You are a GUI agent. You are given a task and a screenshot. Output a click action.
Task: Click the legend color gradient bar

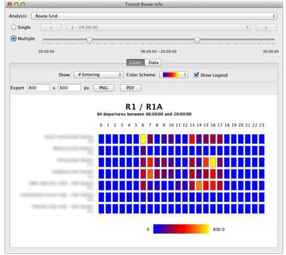pos(181,229)
